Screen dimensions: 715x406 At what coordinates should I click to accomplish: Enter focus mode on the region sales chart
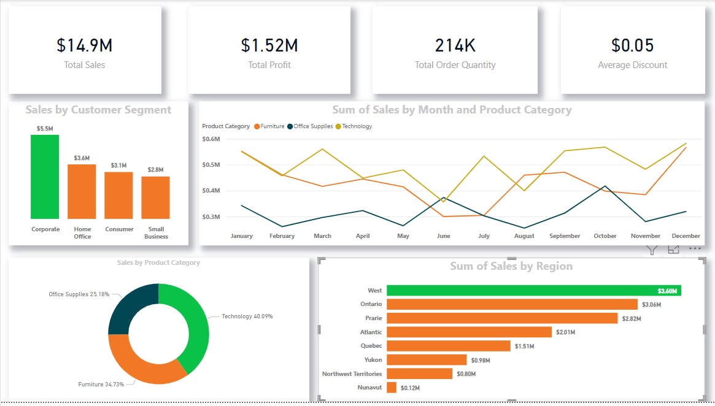pos(673,248)
